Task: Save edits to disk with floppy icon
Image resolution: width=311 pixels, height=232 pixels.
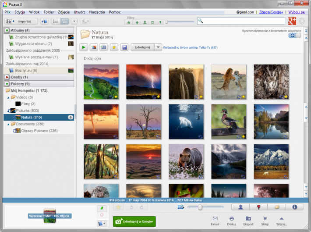Action: pos(124,47)
